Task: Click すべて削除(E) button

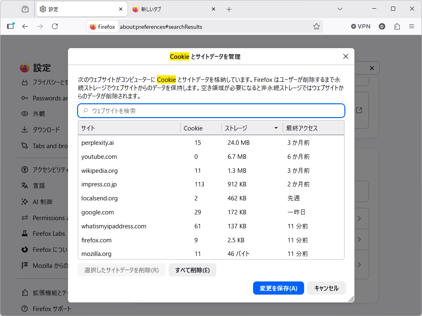Action: (192, 270)
